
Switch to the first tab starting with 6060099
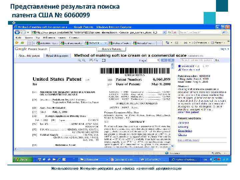47,43
